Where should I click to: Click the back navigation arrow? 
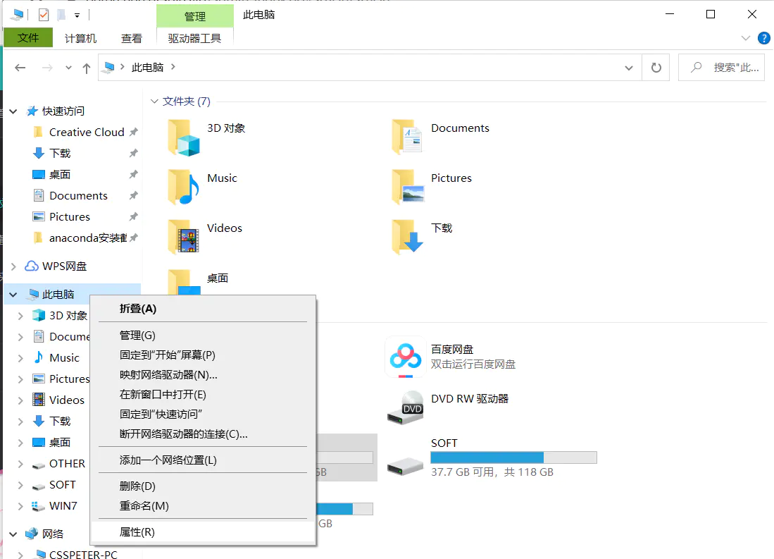20,68
